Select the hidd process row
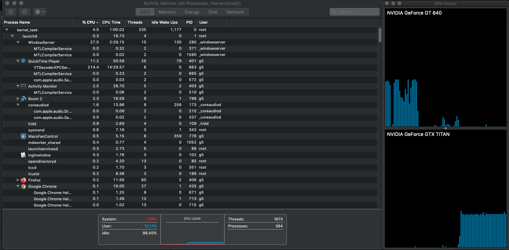Image resolution: width=509 pixels, height=250 pixels. [190, 124]
